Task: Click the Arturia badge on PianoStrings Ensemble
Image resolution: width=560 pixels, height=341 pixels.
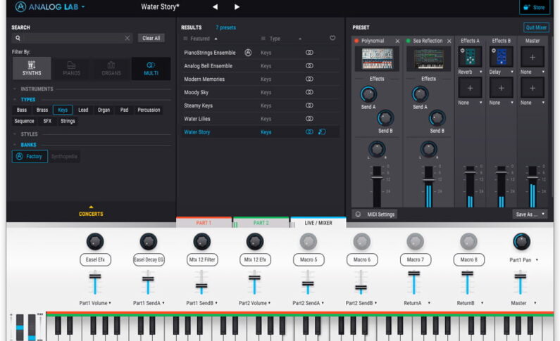Action: pyautogui.click(x=248, y=53)
